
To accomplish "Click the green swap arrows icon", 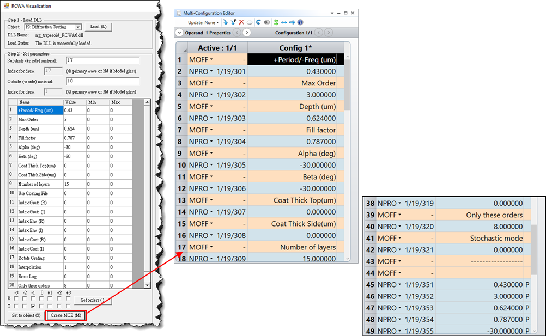I will coord(276,22).
